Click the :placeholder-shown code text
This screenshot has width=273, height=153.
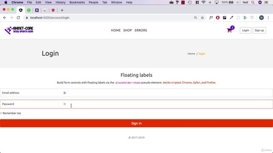[x=128, y=83]
